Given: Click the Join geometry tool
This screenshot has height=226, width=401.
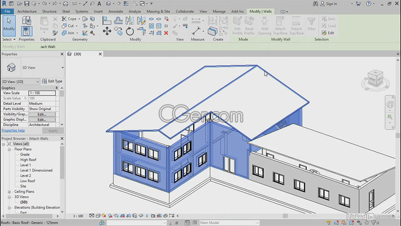Looking at the screenshot, I should [68, 33].
